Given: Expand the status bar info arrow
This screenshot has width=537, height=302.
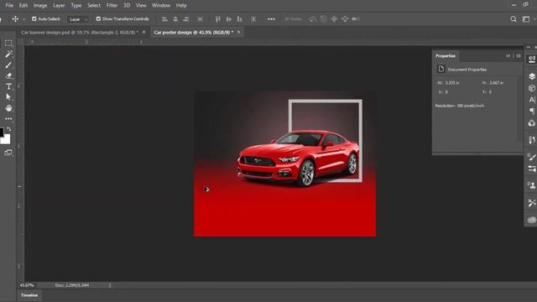Looking at the screenshot, I should pyautogui.click(x=110, y=285).
